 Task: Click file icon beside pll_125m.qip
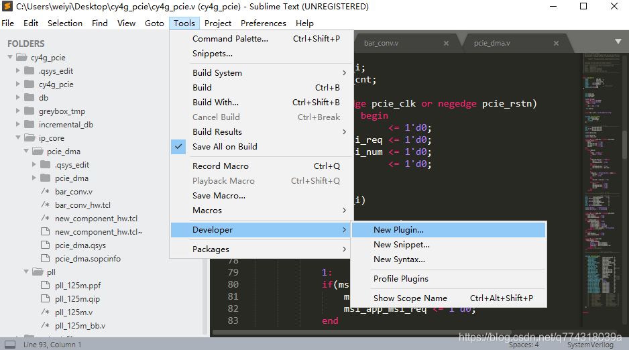click(46, 298)
